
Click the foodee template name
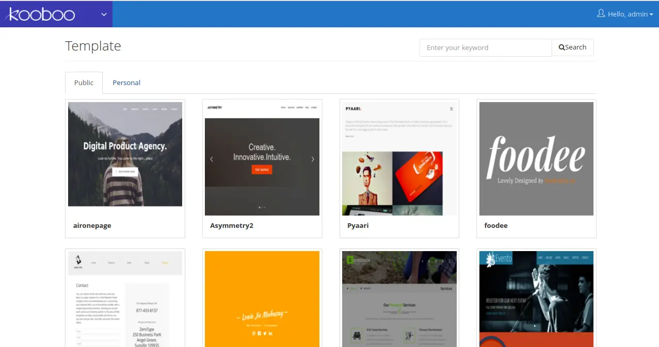pyautogui.click(x=496, y=226)
